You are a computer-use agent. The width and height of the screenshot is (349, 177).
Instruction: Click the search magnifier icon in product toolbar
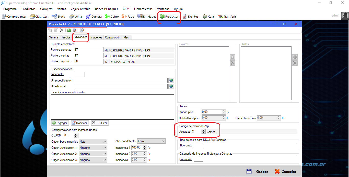(82, 30)
